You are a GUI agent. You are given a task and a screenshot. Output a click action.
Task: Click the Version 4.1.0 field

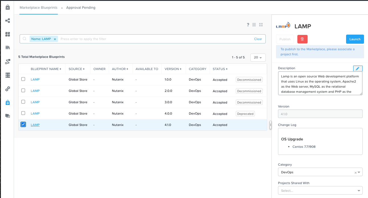[320, 114]
